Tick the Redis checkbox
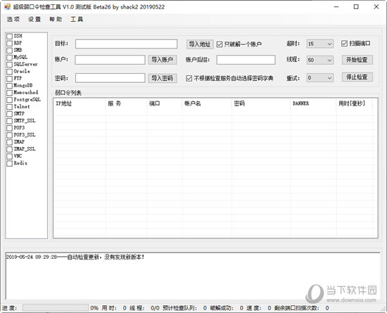Viewport: 387px width, 313px height. (9, 163)
